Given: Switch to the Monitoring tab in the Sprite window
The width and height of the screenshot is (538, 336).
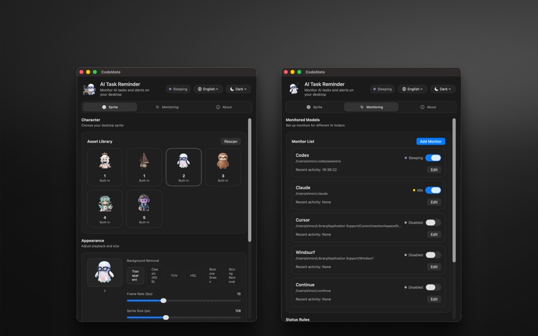Looking at the screenshot, I should click(167, 107).
